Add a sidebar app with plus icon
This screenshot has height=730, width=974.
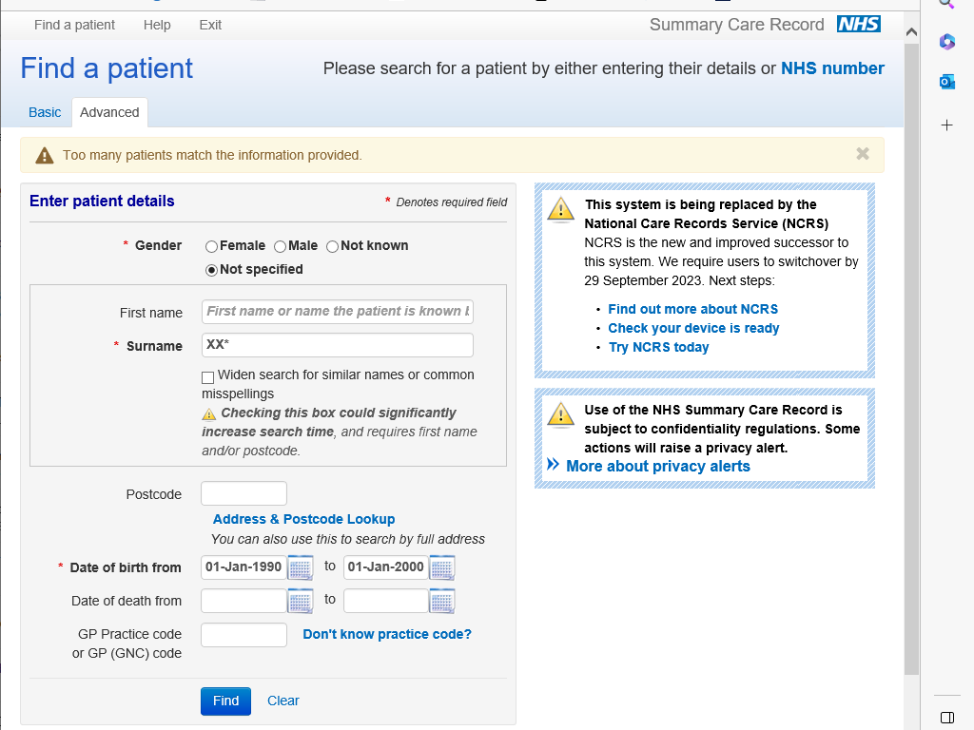click(x=946, y=125)
